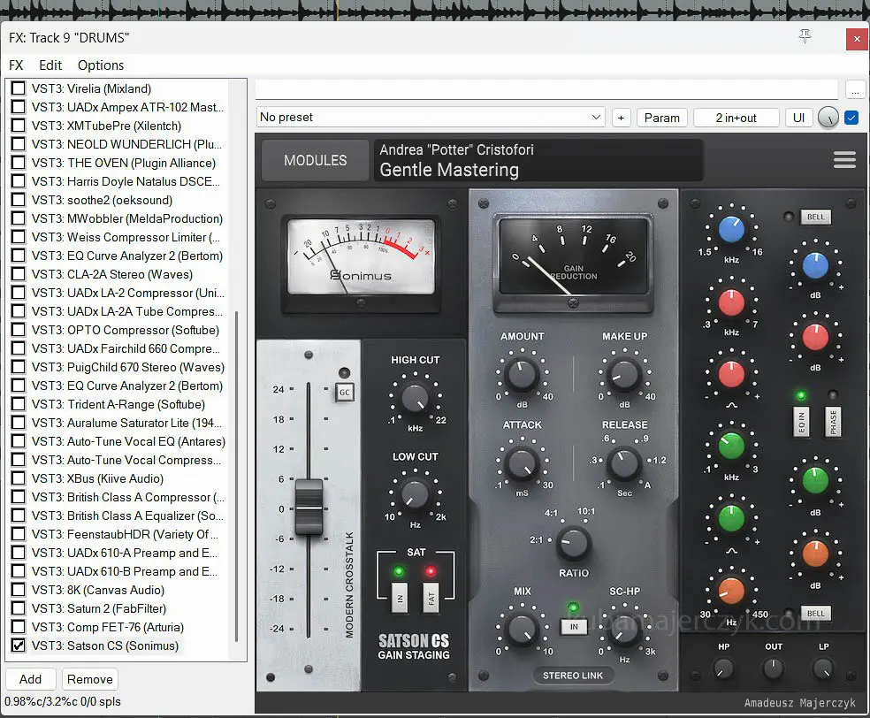
Task: Switch the top band BELL button
Action: (815, 217)
